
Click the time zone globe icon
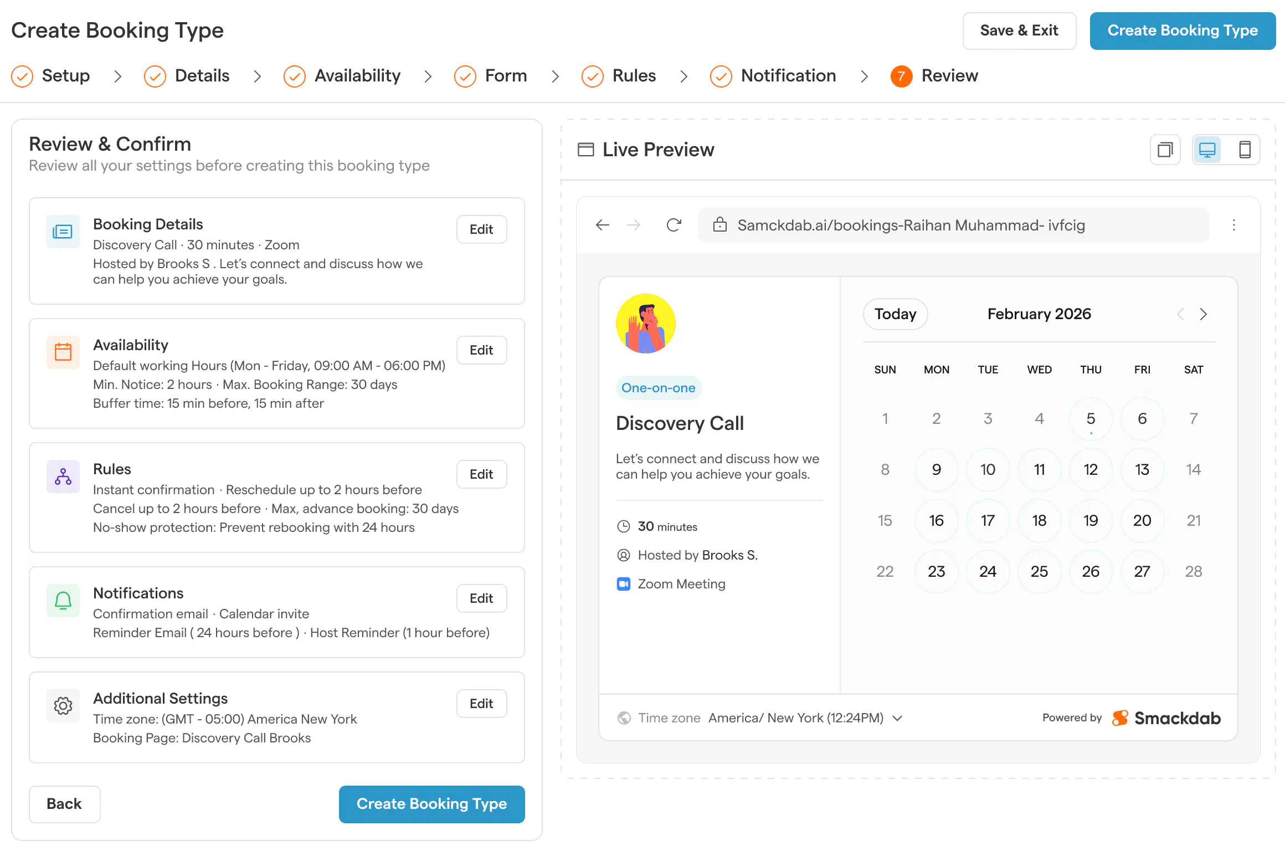click(624, 718)
